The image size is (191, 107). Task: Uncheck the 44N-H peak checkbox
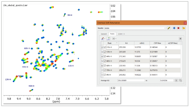pos(105,56)
